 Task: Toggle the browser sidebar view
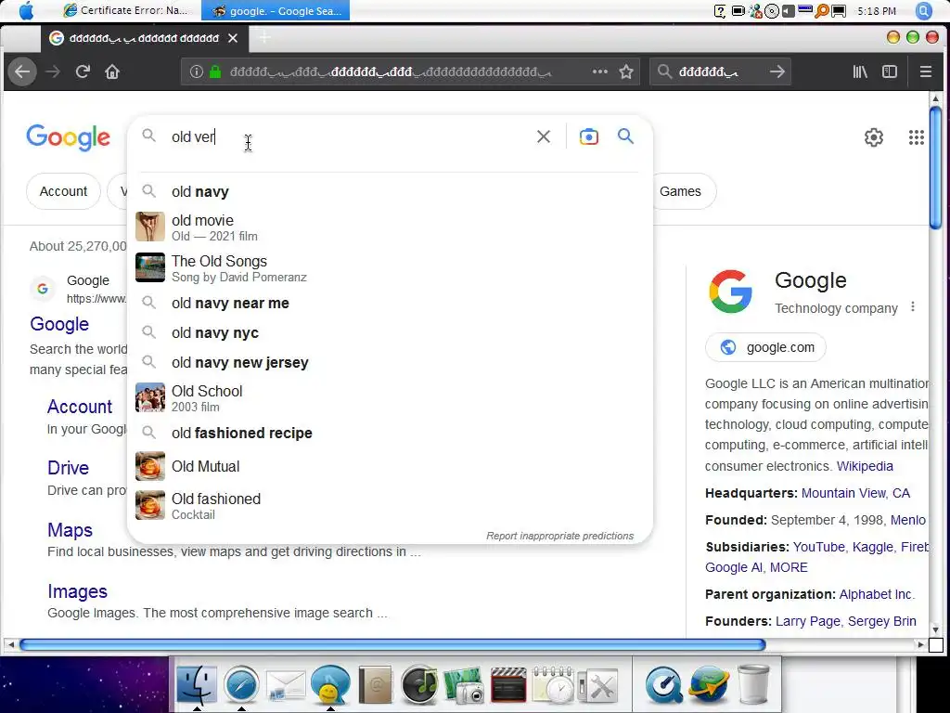(x=890, y=72)
